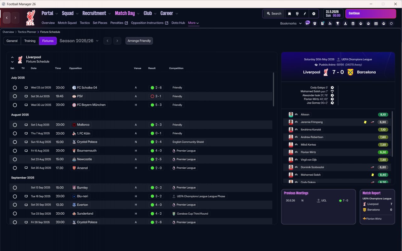Click the Tactics Planner breadcrumb link
Image resolution: width=402 pixels, height=251 pixels.
pos(27,32)
